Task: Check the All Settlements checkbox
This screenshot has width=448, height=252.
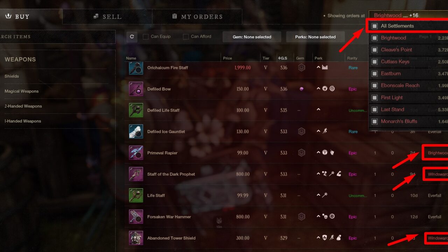Action: pos(374,26)
